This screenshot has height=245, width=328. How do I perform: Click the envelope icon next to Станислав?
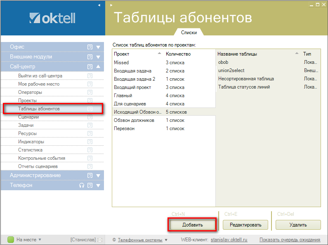coord(100,240)
